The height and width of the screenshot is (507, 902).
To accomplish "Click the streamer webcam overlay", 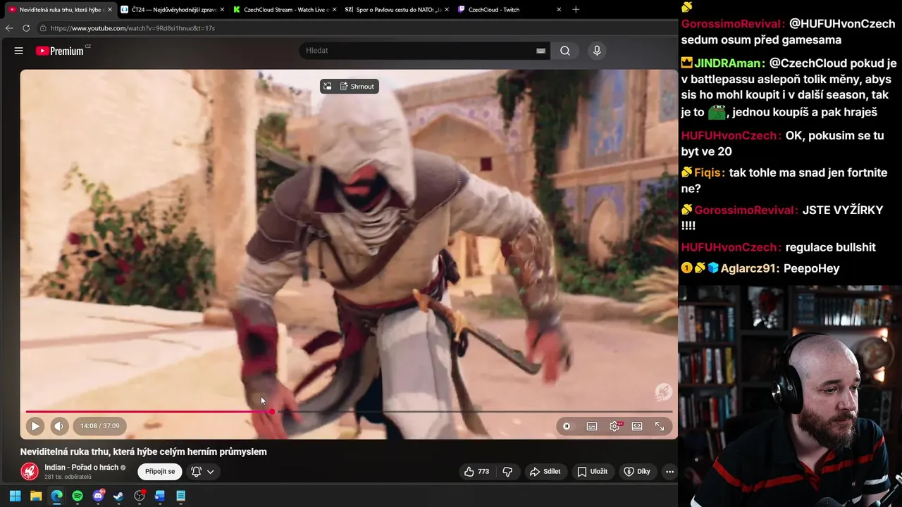I will (x=790, y=396).
